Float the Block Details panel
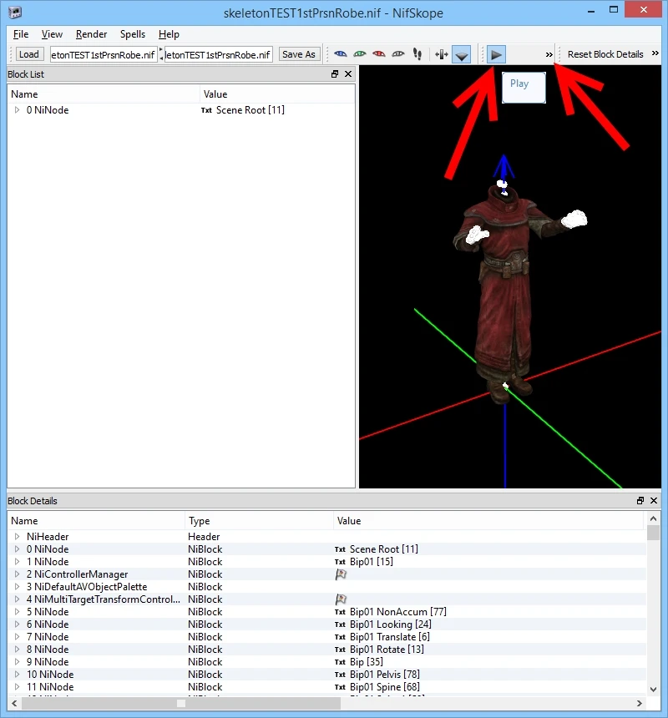 640,500
